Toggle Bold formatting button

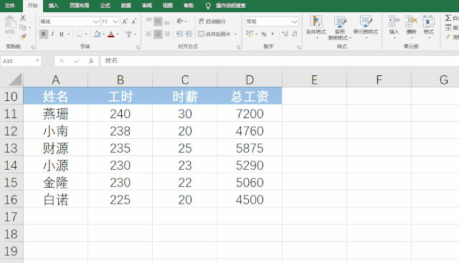[44, 34]
